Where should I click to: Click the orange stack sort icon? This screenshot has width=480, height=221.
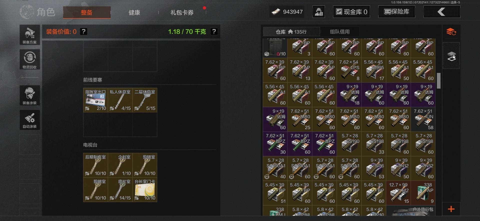point(451,32)
